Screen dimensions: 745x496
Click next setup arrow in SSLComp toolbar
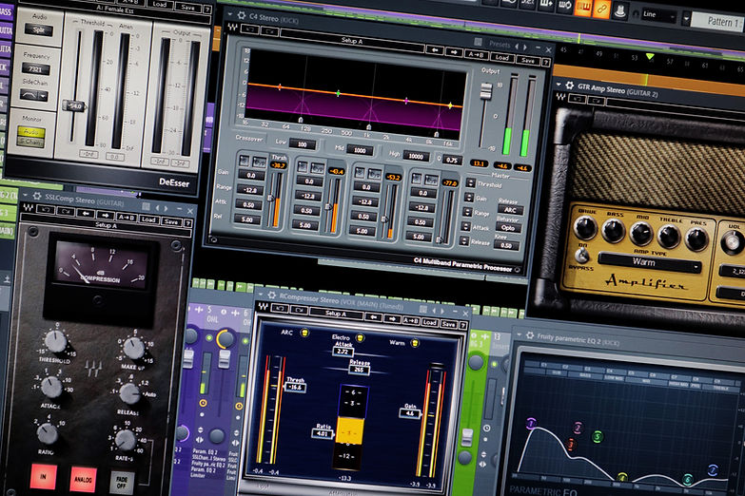(x=106, y=216)
